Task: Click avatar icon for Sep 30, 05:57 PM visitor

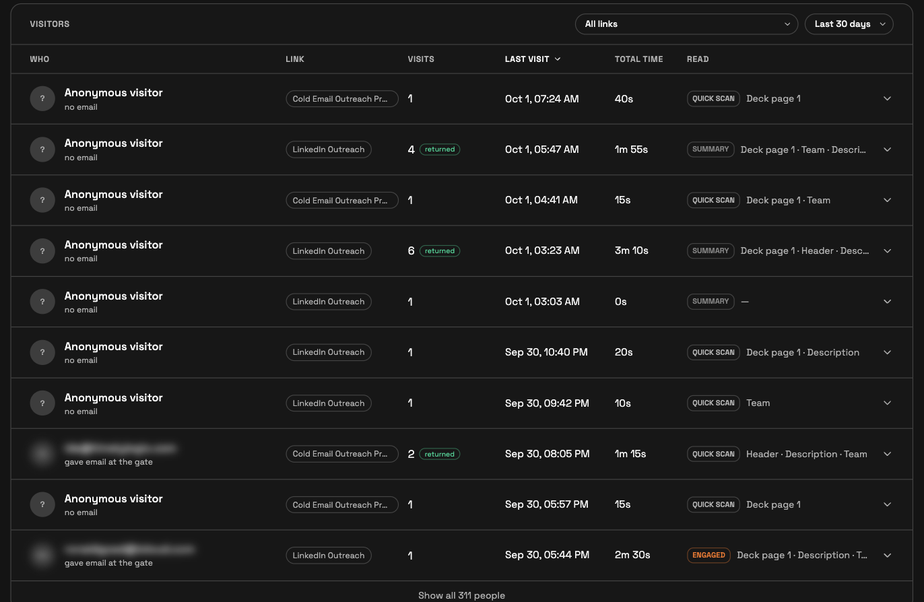Action: 42,504
